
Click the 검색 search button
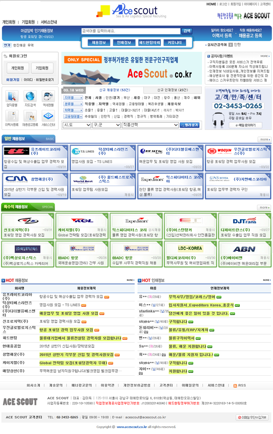187,31
